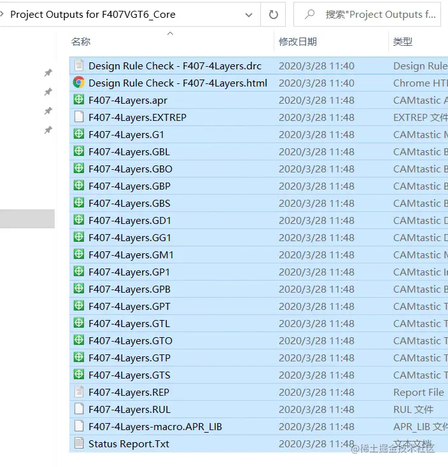Click the Chrome HTML type cell

[421, 83]
